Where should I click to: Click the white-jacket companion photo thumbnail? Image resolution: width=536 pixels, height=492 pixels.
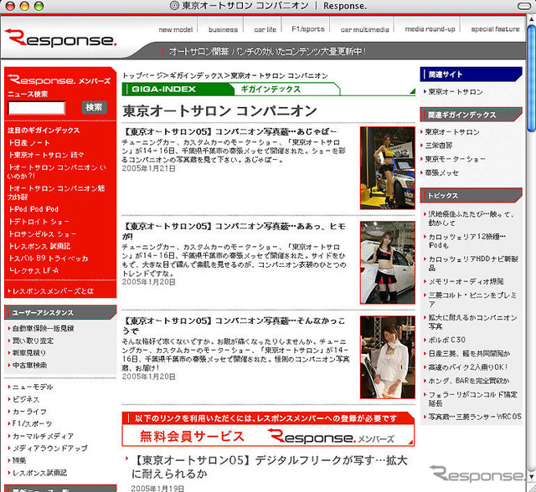387,357
